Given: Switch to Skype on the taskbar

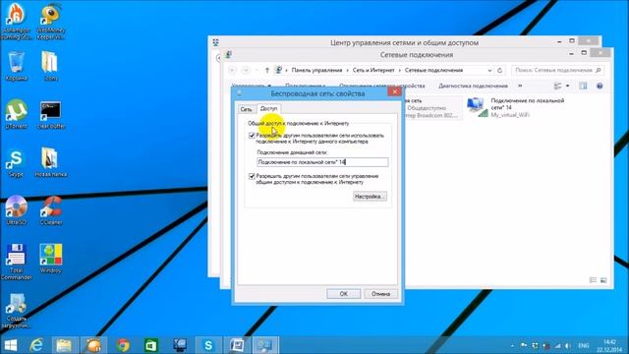Looking at the screenshot, I should [208, 345].
